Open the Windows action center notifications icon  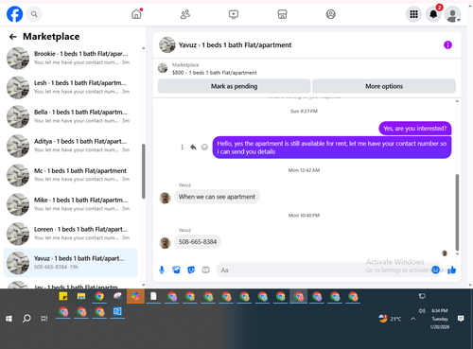click(461, 319)
